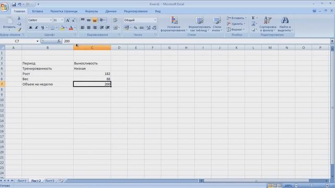Switch to the Разметка страницы tab

coord(64,11)
